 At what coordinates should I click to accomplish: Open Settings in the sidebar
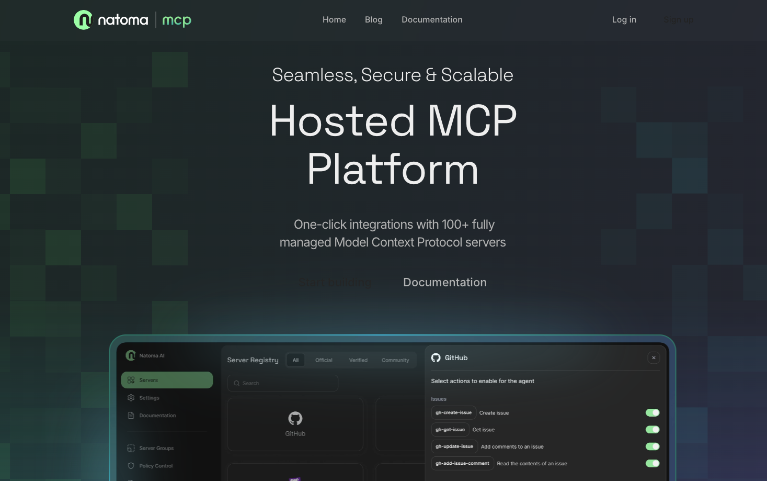click(x=149, y=398)
